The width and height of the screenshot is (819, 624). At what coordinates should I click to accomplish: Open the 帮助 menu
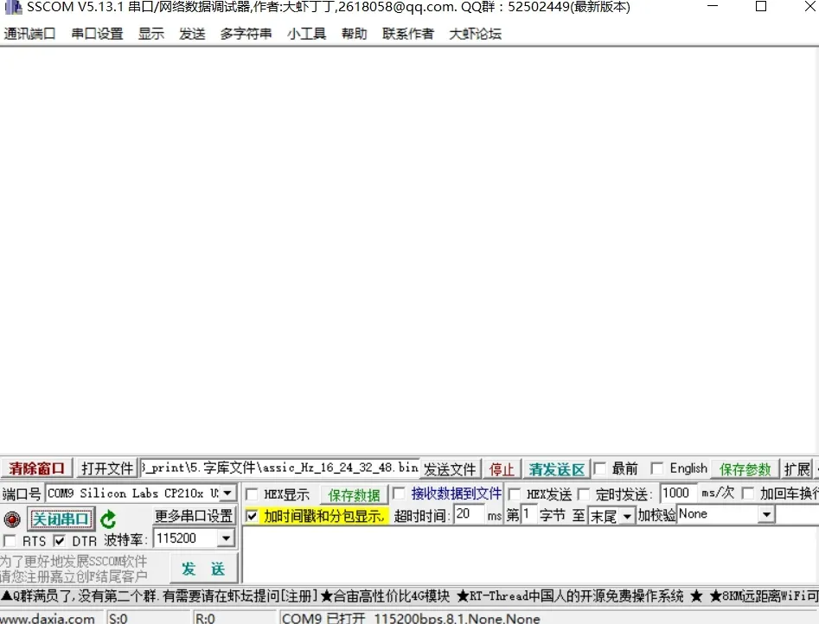(354, 34)
